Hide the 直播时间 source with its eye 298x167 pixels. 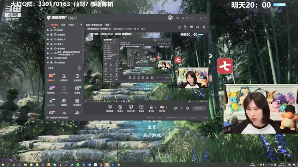point(48,35)
